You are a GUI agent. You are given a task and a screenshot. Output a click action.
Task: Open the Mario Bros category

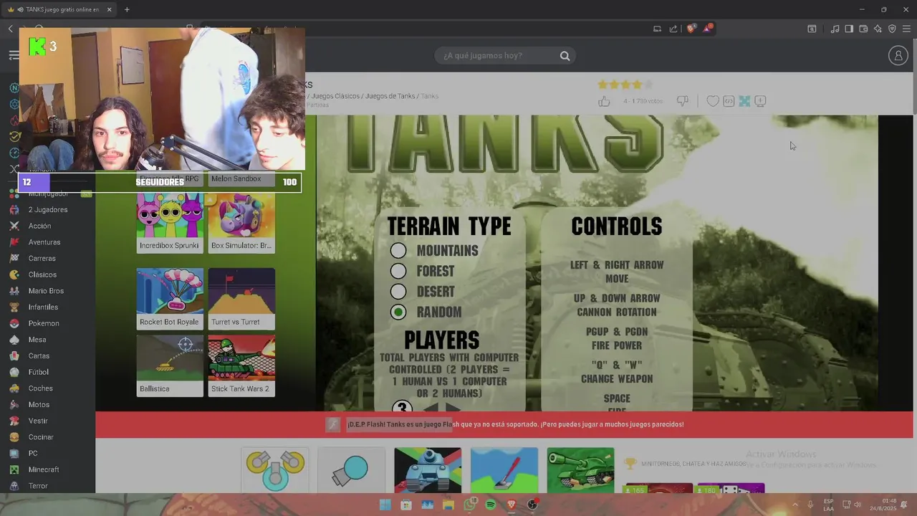click(46, 291)
